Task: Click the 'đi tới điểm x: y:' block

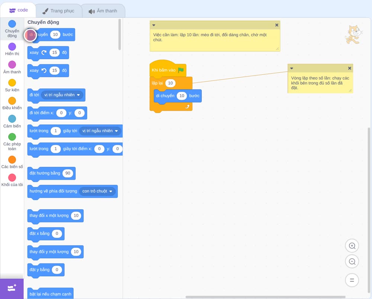Action: 57,113
